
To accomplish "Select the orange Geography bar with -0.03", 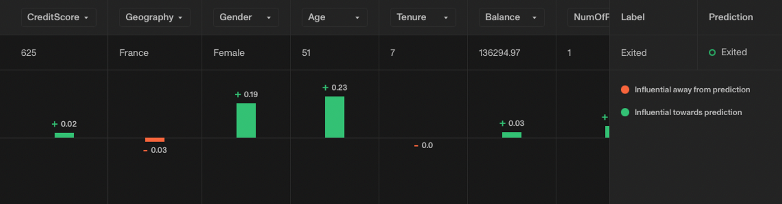I will coord(155,140).
